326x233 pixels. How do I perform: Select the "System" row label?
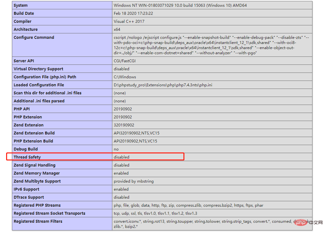pyautogui.click(x=21, y=5)
